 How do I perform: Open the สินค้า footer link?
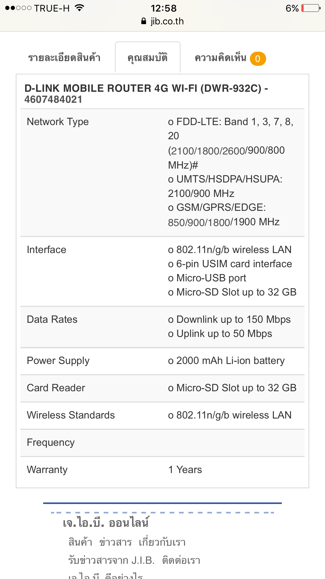80,542
